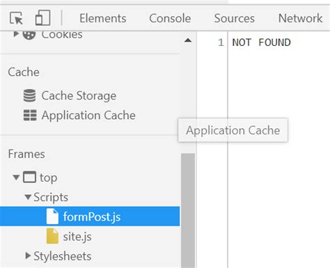
Task: Click the Cookies cookie icon
Action: point(29,35)
